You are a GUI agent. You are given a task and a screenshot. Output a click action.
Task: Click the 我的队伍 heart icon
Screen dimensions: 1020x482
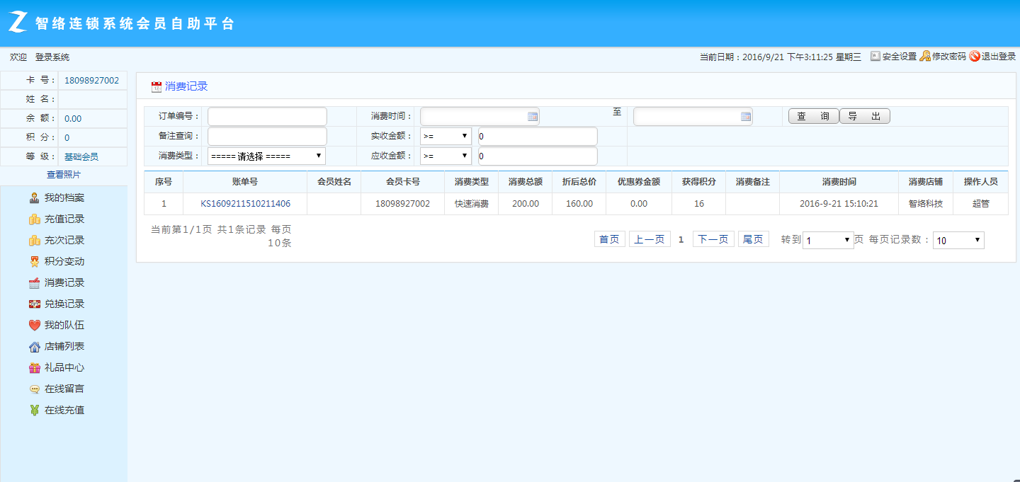34,325
